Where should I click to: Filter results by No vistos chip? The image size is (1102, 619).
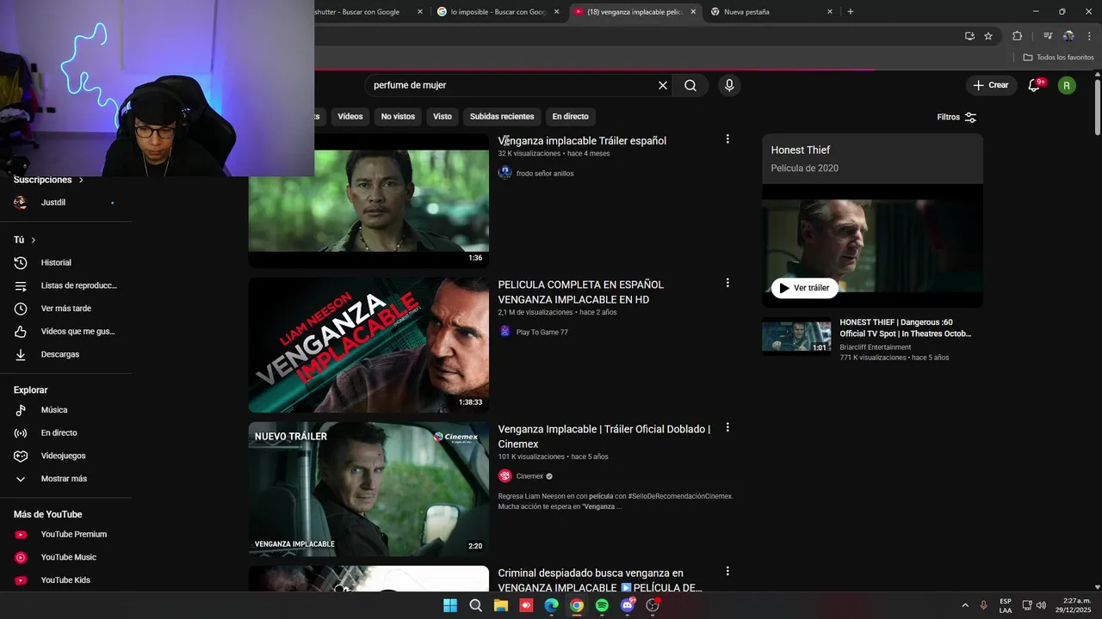398,116
